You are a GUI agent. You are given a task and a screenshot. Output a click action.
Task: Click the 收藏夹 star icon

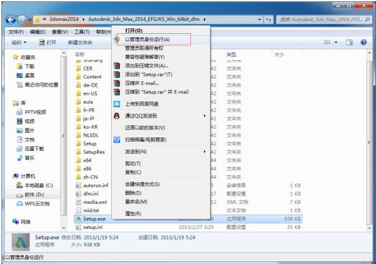point(16,57)
